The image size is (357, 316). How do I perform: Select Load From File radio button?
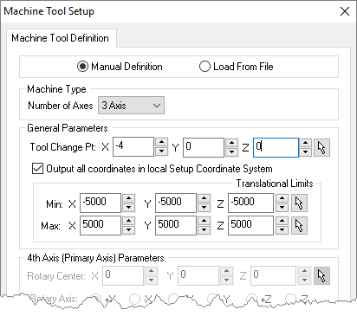(204, 67)
